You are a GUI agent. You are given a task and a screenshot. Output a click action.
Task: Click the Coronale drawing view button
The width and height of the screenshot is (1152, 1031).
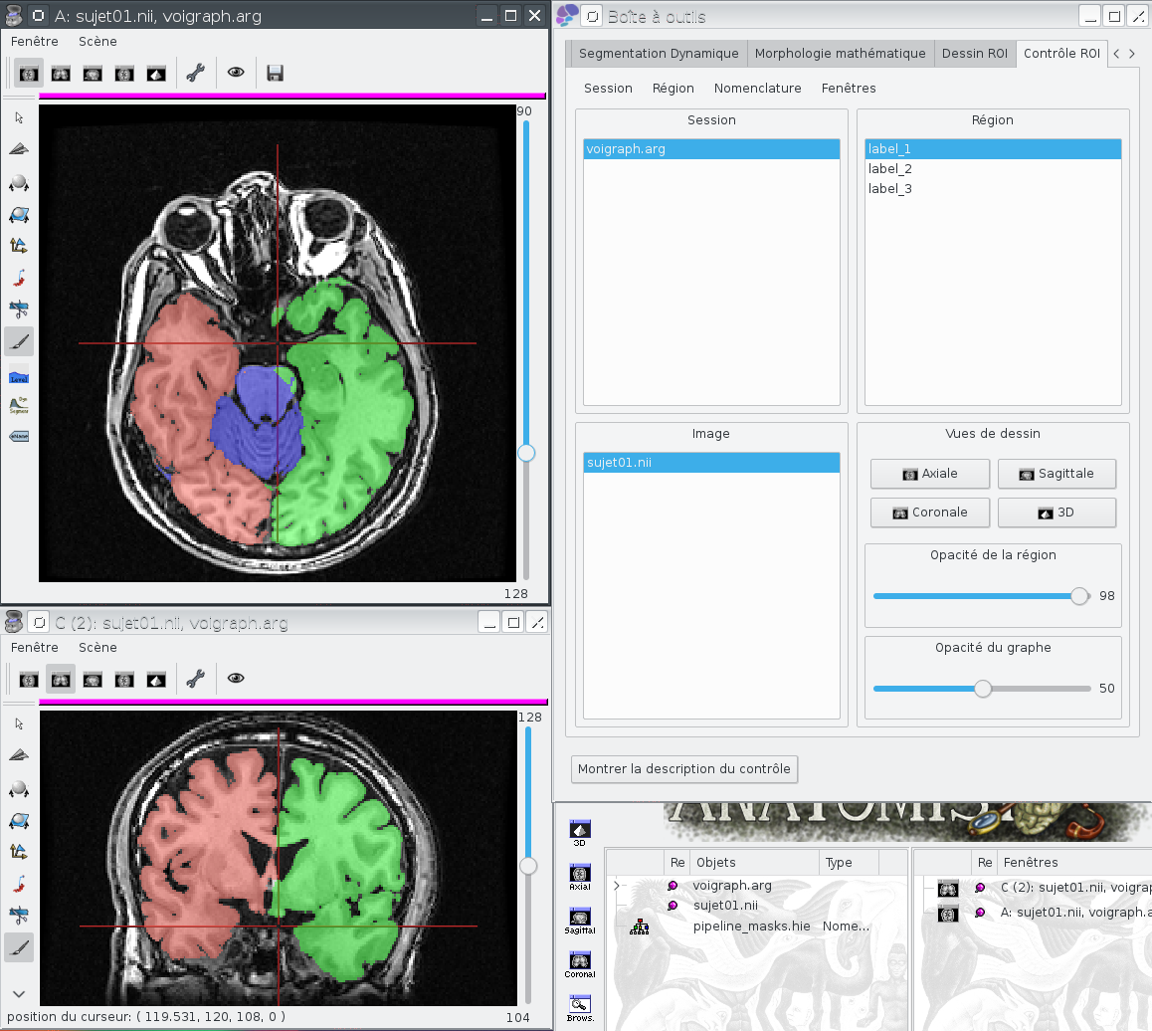tap(930, 513)
